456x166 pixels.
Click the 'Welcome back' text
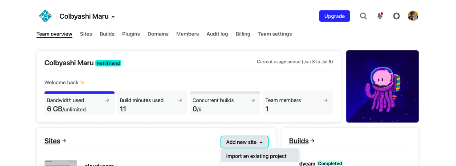[61, 83]
